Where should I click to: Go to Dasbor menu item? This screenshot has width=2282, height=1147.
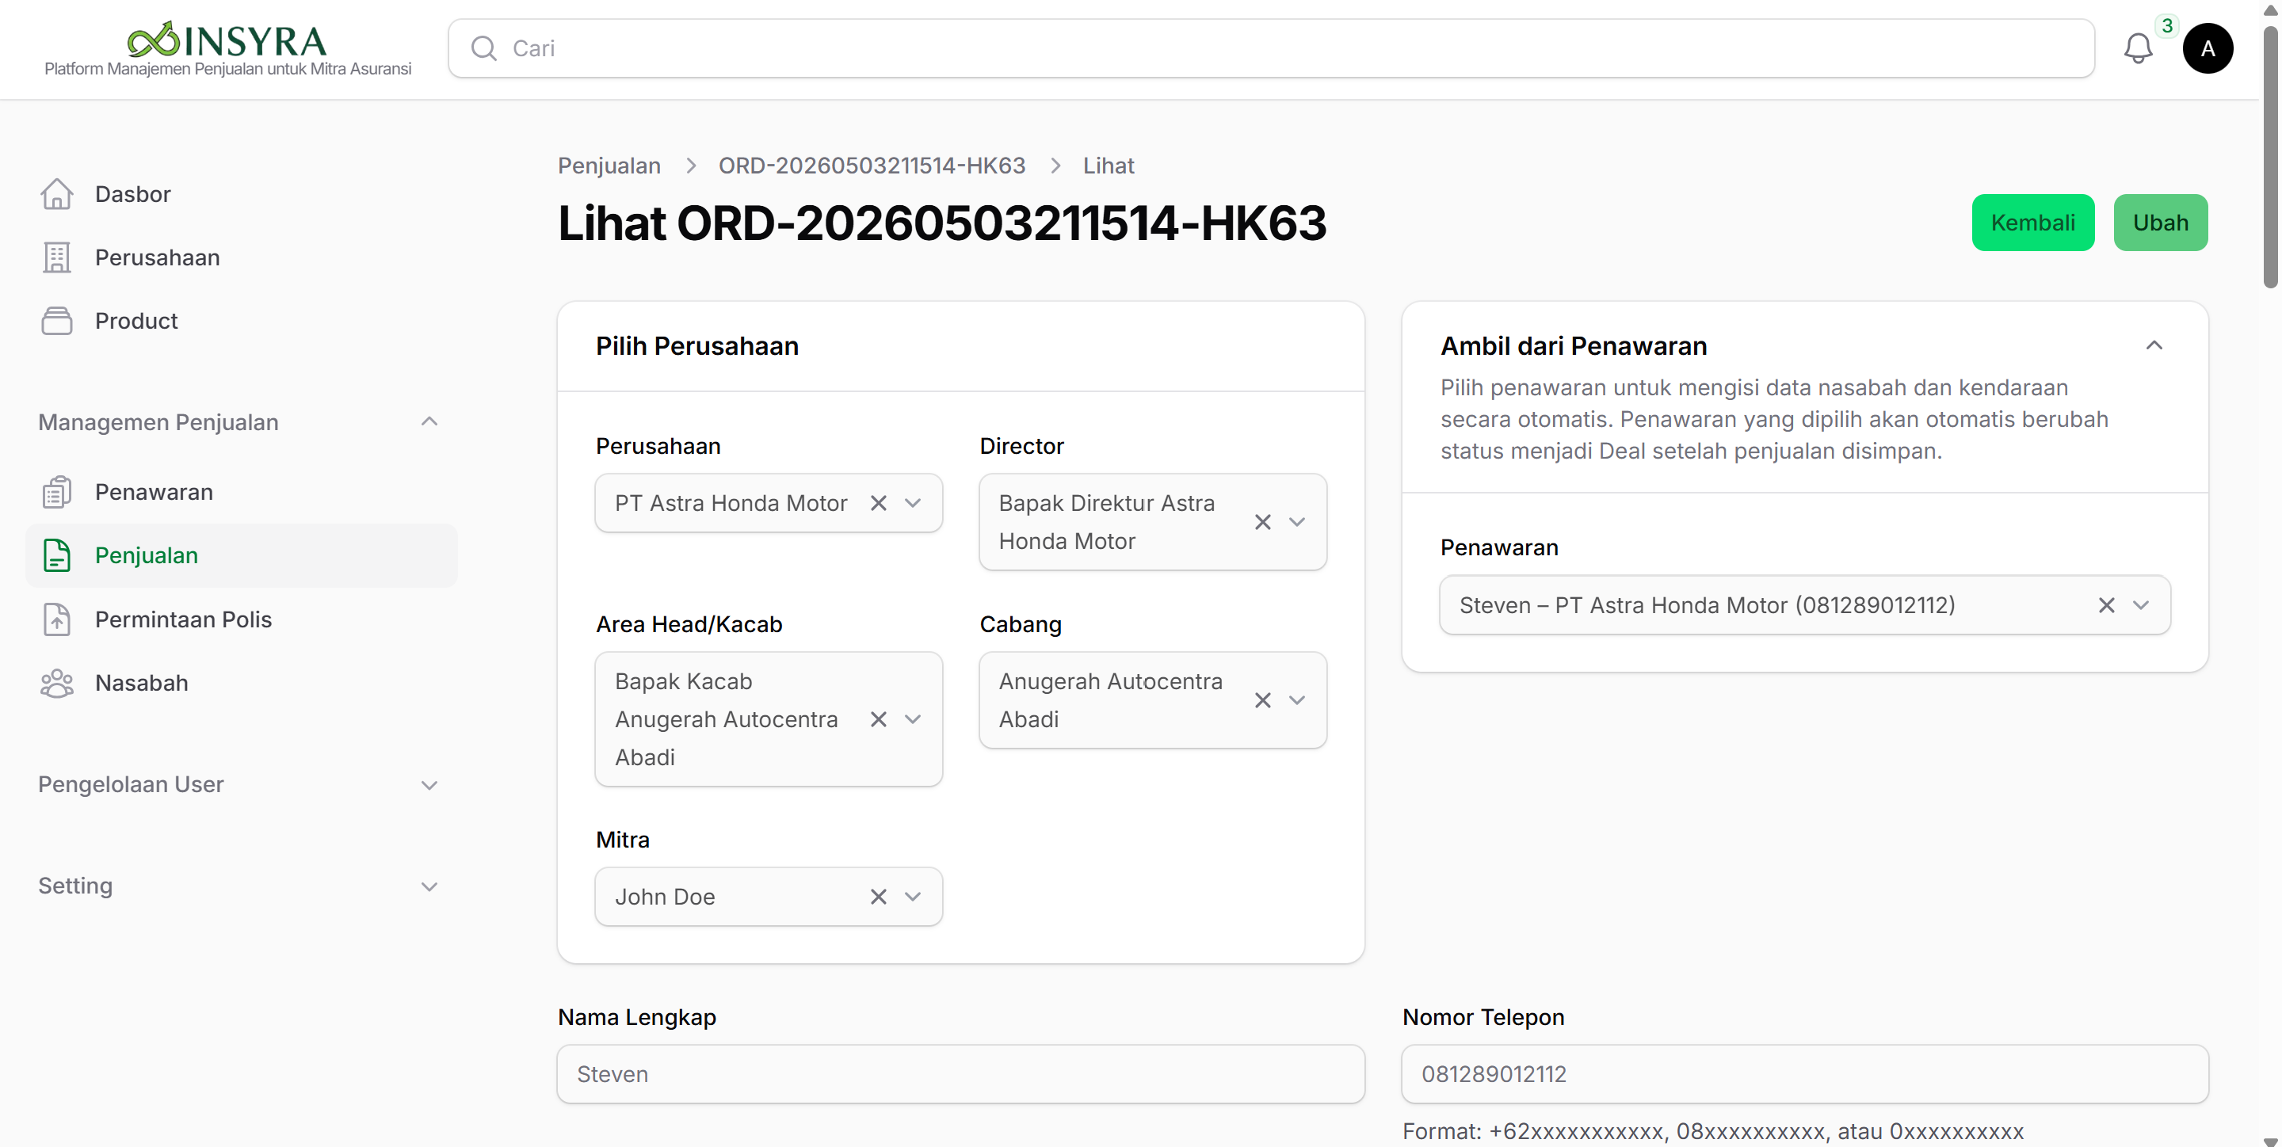(x=241, y=194)
